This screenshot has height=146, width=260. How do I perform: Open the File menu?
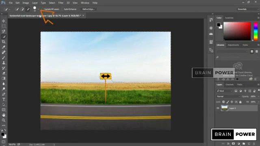tap(11, 3)
